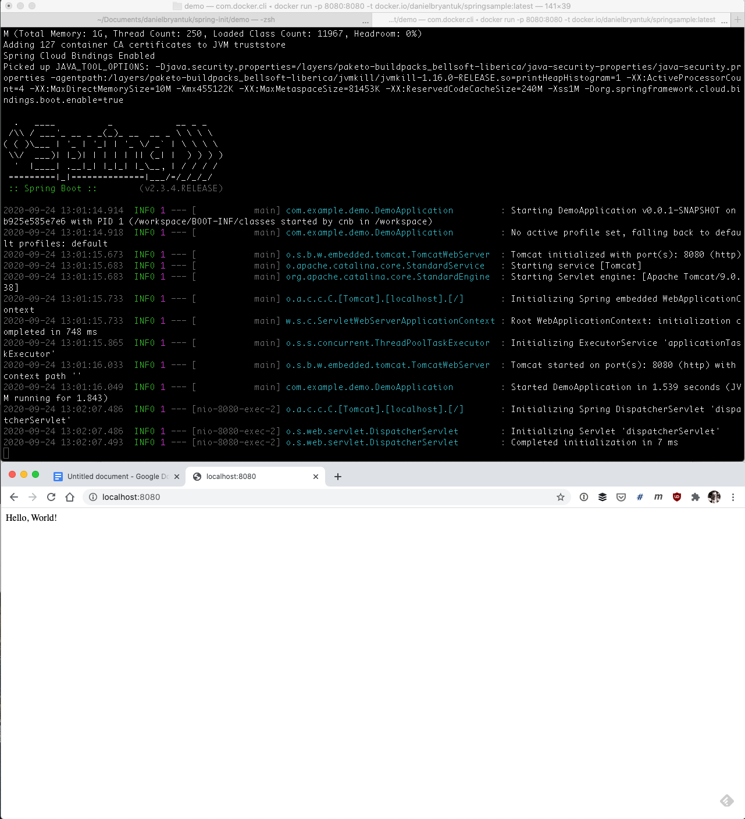Focus the Chrome address bar showing localhost:8080
745x819 pixels.
pos(327,497)
